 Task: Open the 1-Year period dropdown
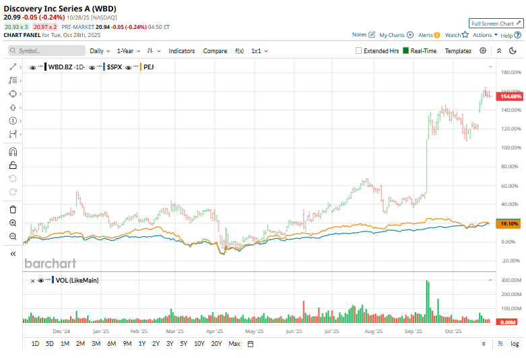point(129,51)
